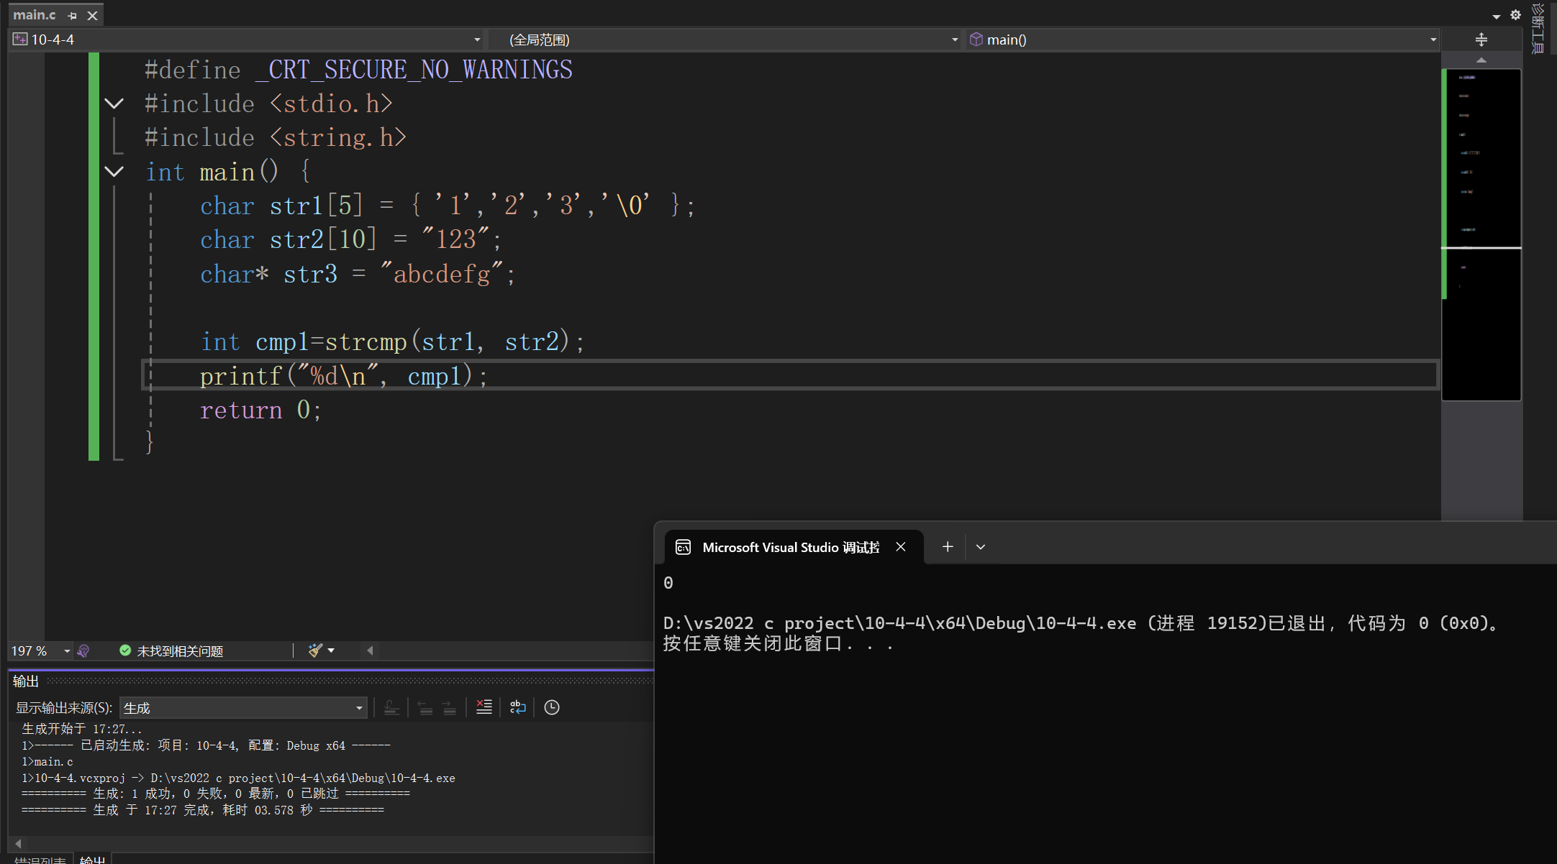Image resolution: width=1557 pixels, height=864 pixels.
Task: Add a new terminal tab with plus
Action: (x=948, y=547)
